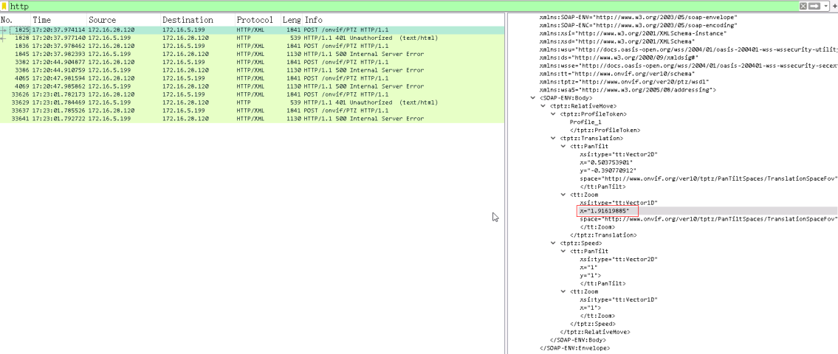
Task: Clear the display filter with X icon
Action: 803,6
